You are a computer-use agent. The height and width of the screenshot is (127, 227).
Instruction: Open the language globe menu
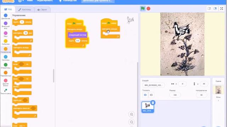click(21, 1)
